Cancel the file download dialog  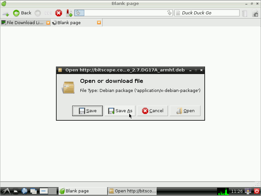coord(152,111)
